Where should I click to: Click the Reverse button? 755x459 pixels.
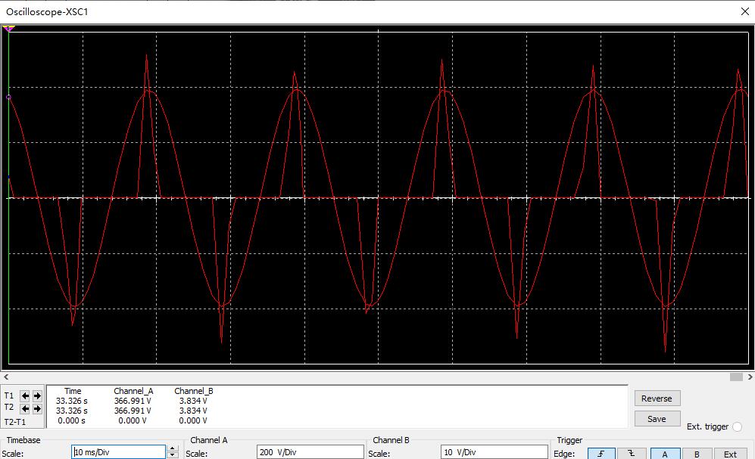coord(656,399)
